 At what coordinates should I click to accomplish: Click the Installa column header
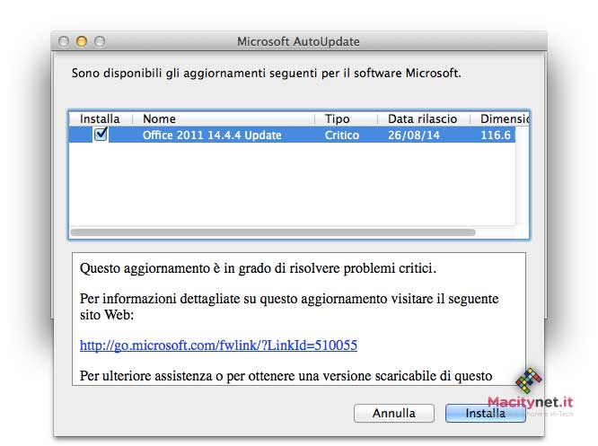tap(100, 118)
